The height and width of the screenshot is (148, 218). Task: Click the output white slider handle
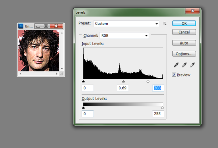point(162,107)
